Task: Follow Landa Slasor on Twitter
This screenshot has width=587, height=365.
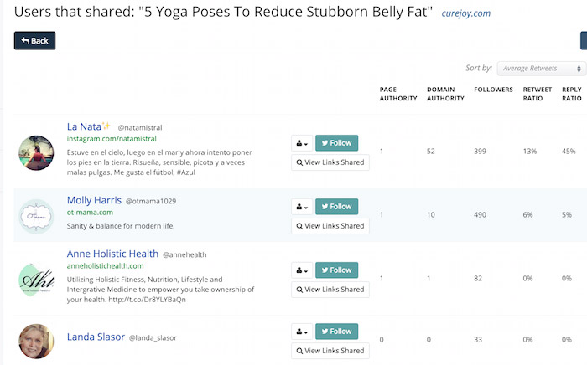Action: point(336,332)
